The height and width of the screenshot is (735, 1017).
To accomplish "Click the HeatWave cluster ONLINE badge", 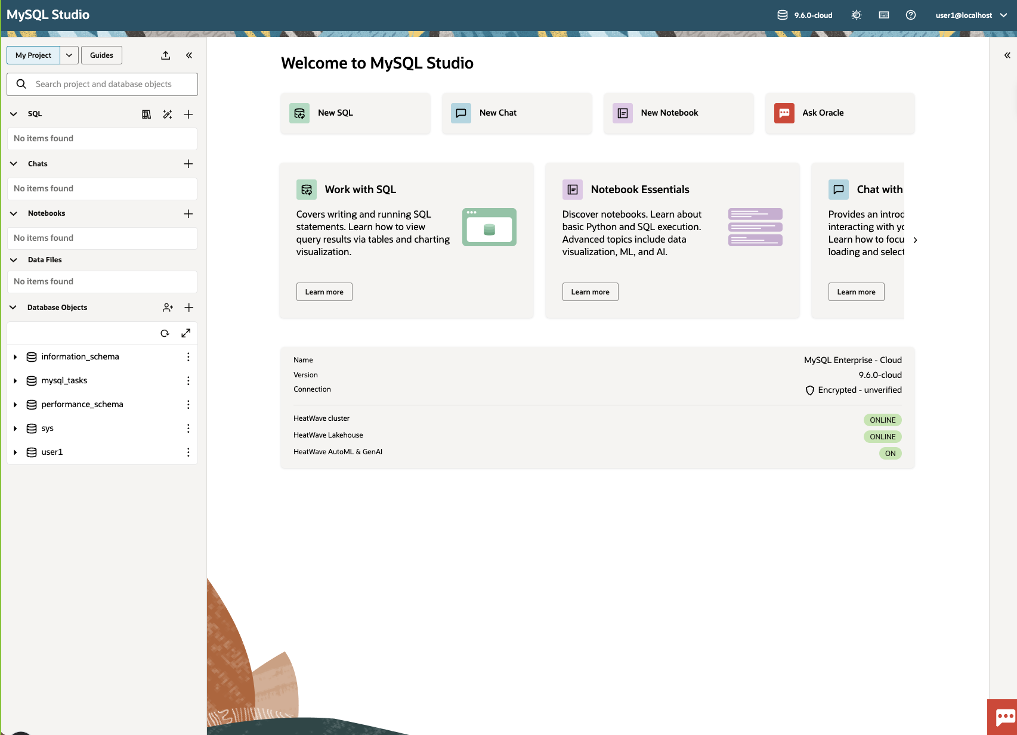I will click(x=883, y=420).
